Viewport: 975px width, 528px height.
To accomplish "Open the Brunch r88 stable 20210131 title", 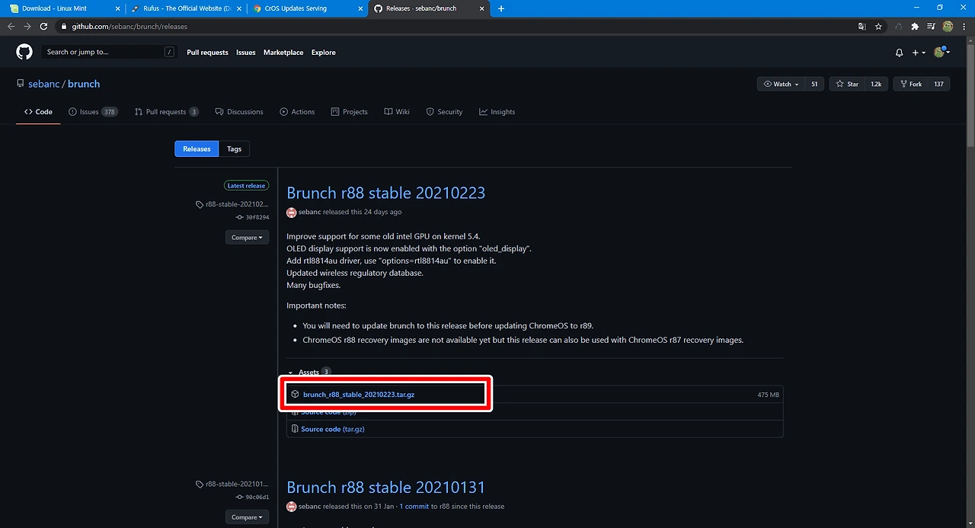I will [x=385, y=488].
